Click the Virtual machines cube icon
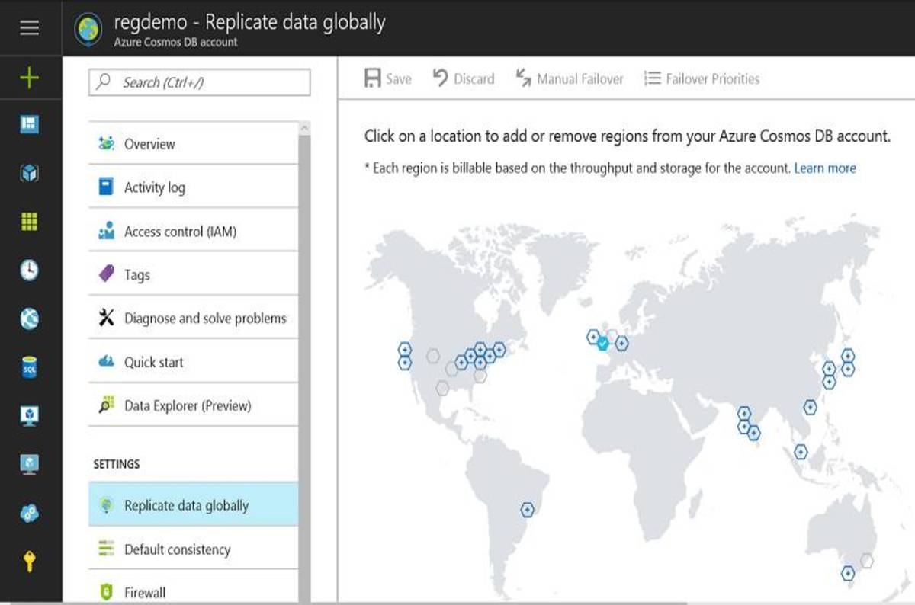This screenshot has width=915, height=605. tap(29, 172)
